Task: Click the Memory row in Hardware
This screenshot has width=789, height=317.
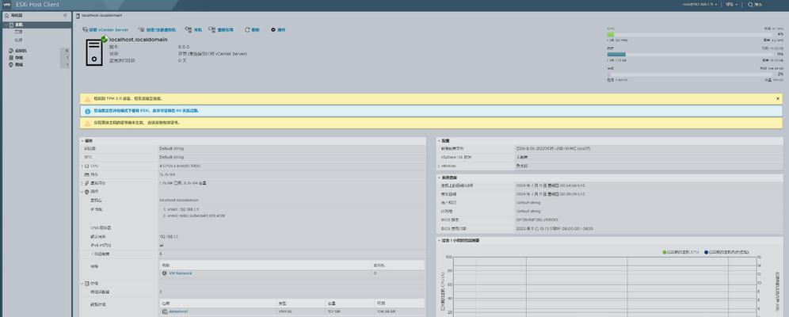Action: coord(253,174)
